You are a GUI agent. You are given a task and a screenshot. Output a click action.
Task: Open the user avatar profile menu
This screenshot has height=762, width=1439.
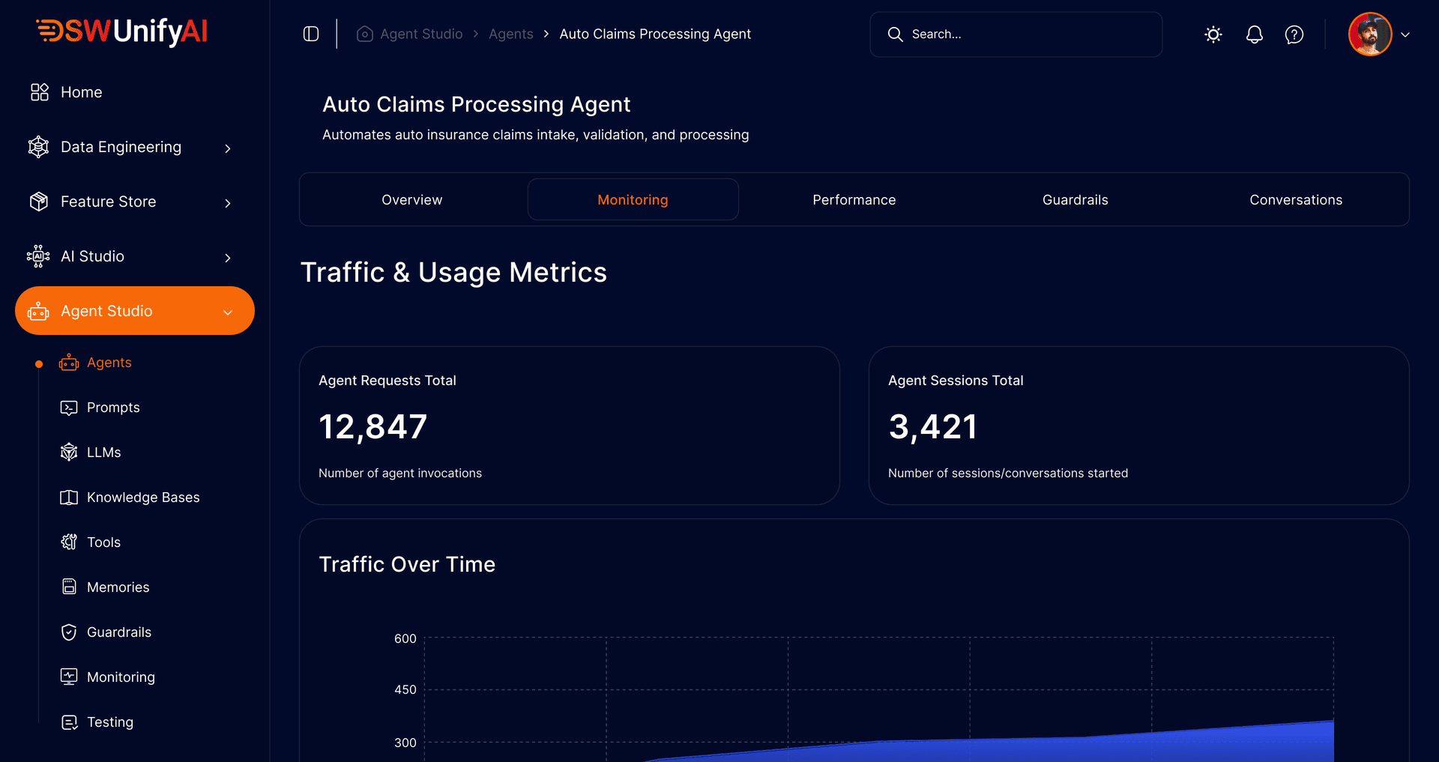coord(1370,34)
